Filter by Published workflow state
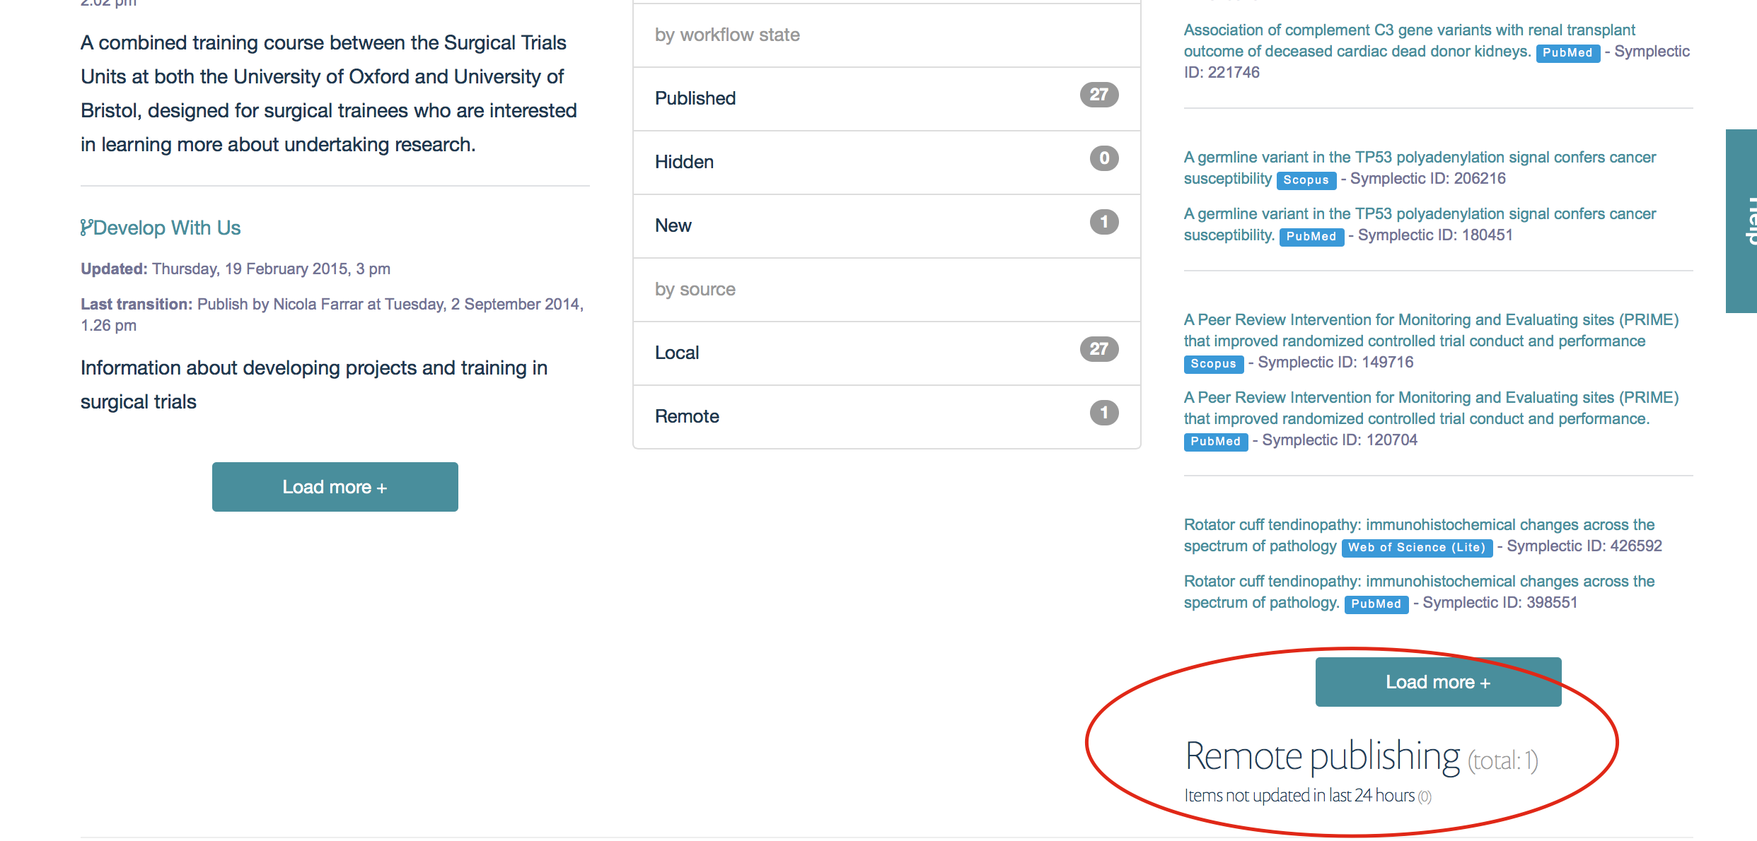 click(x=695, y=98)
